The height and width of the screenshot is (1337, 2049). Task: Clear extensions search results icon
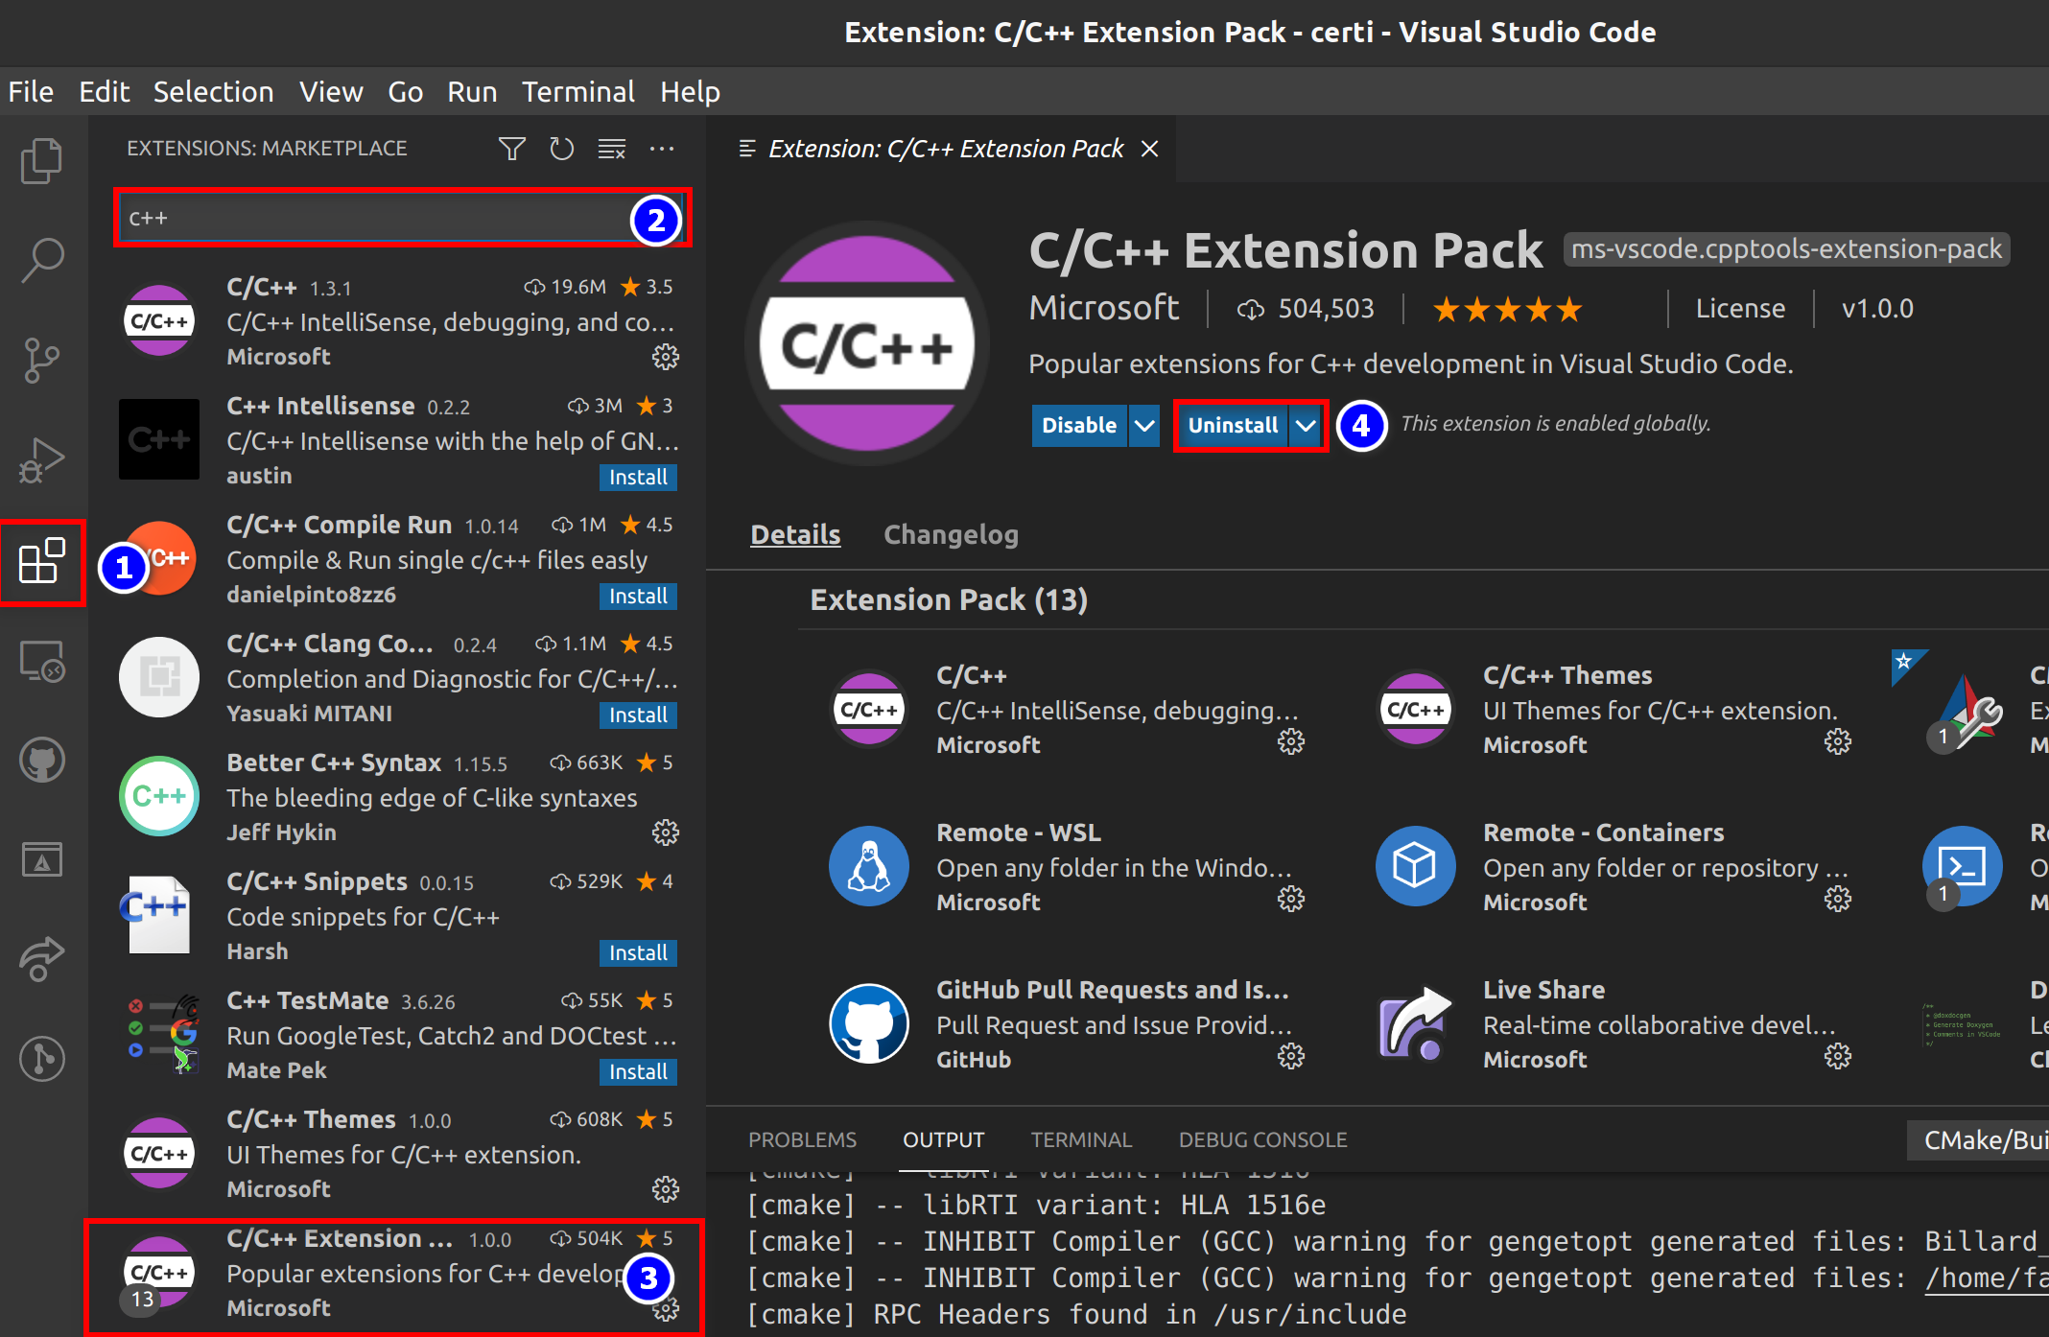(611, 149)
